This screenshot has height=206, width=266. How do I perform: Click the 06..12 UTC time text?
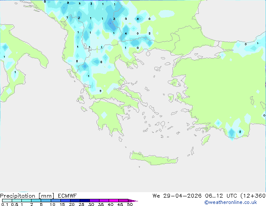click(x=221, y=196)
